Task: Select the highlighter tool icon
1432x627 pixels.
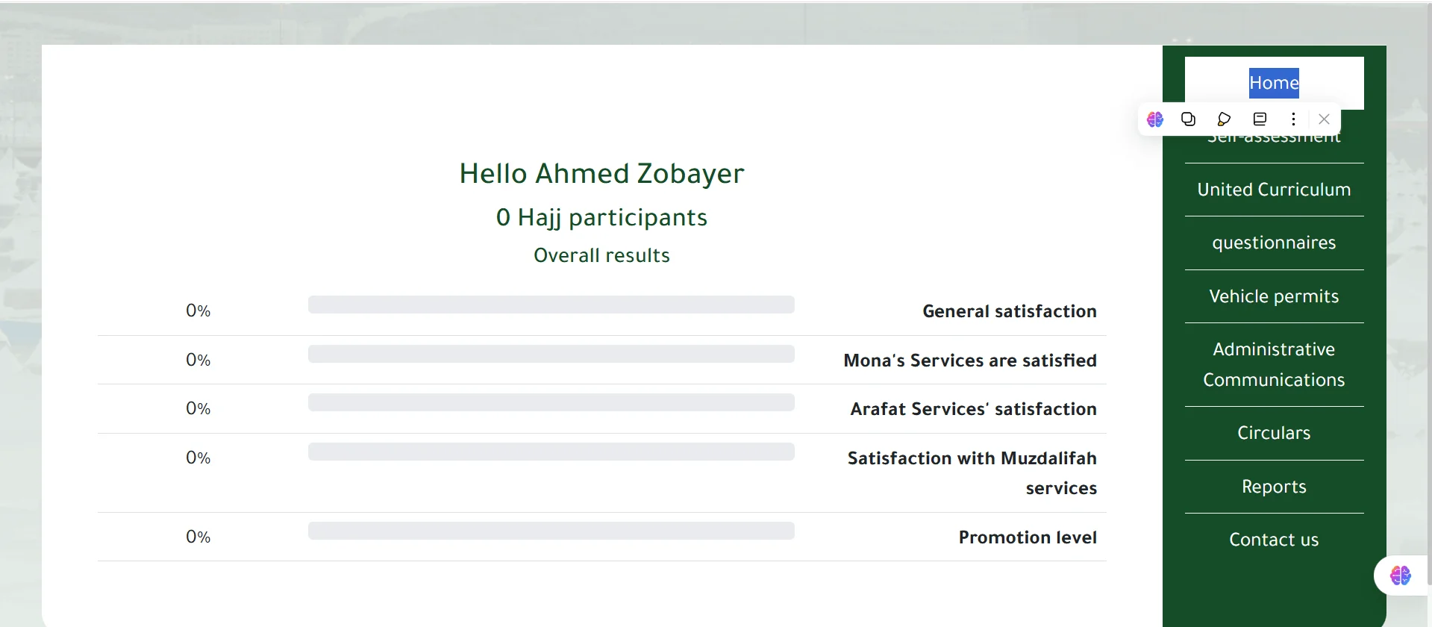Action: pyautogui.click(x=1223, y=119)
